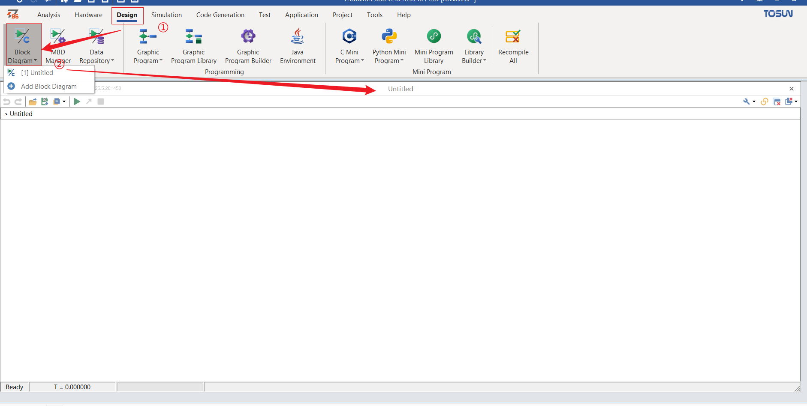The height and width of the screenshot is (406, 807).
Task: Expand the Python Mini Program dropdown
Action: point(389,46)
